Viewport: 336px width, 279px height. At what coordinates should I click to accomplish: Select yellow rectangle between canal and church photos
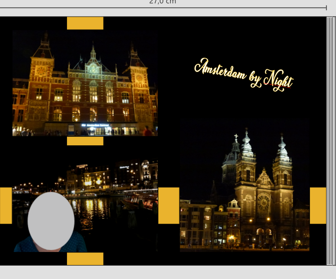pos(169,206)
